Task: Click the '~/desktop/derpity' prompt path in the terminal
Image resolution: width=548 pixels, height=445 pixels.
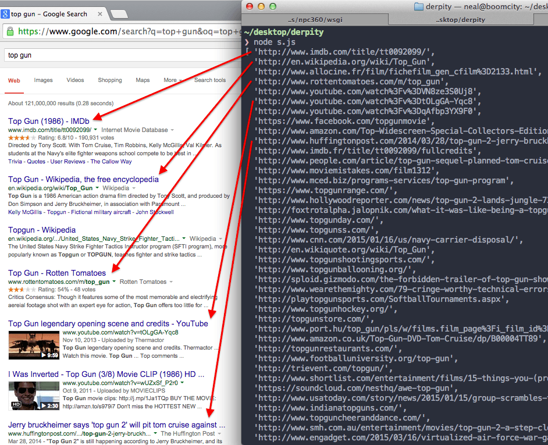Action: (284, 32)
